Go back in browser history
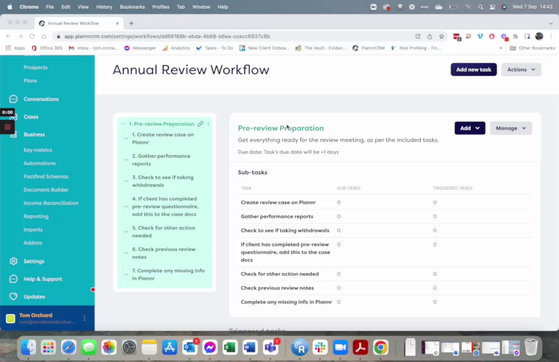 point(8,36)
